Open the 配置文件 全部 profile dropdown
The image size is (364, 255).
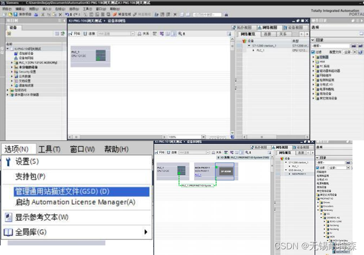(x=355, y=52)
